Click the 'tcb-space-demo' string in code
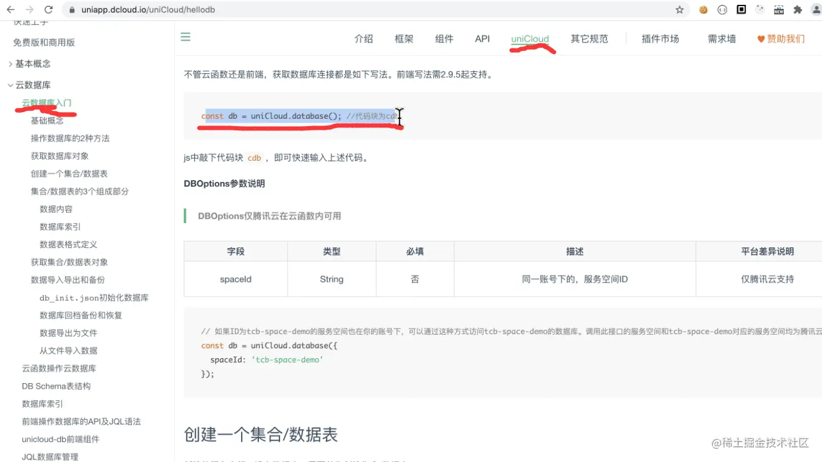822x462 pixels. [x=287, y=360]
